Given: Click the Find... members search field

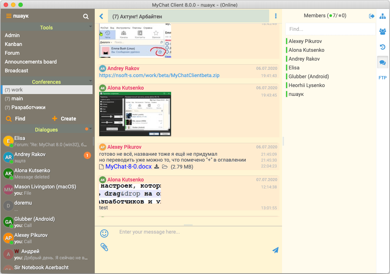Looking at the screenshot, I should 330,29.
